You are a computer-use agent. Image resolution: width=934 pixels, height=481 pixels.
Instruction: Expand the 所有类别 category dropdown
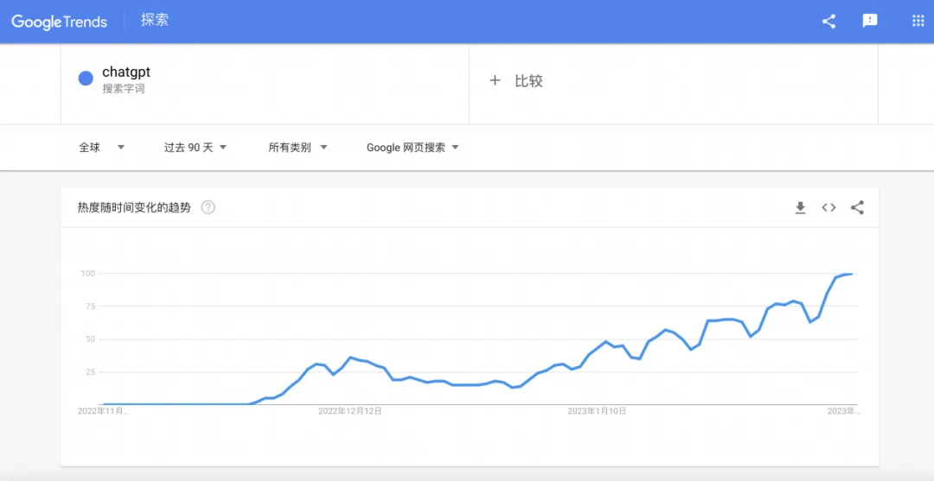click(x=297, y=148)
